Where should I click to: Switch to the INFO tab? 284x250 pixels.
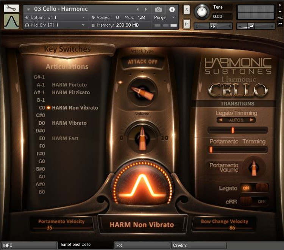tap(29, 245)
